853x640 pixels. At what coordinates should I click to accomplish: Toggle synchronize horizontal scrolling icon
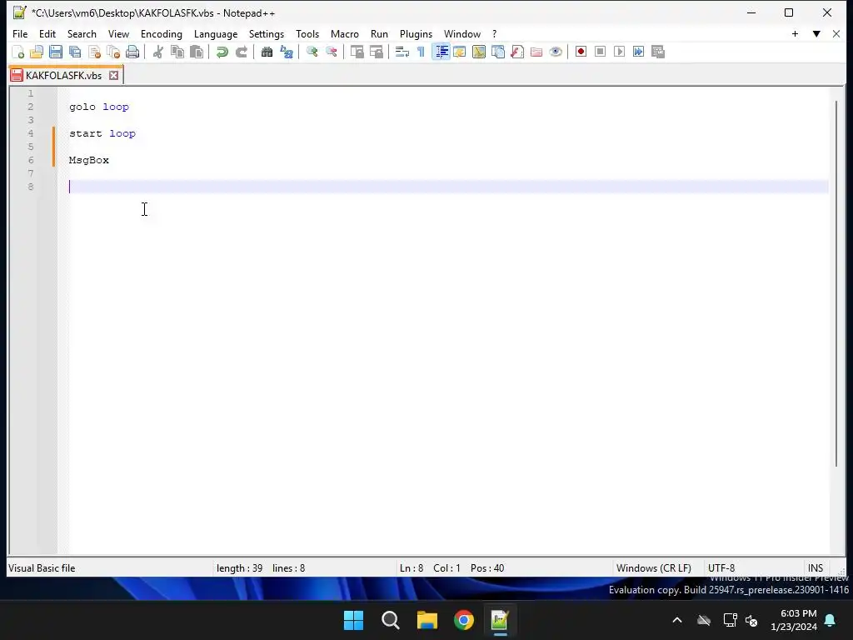376,52
